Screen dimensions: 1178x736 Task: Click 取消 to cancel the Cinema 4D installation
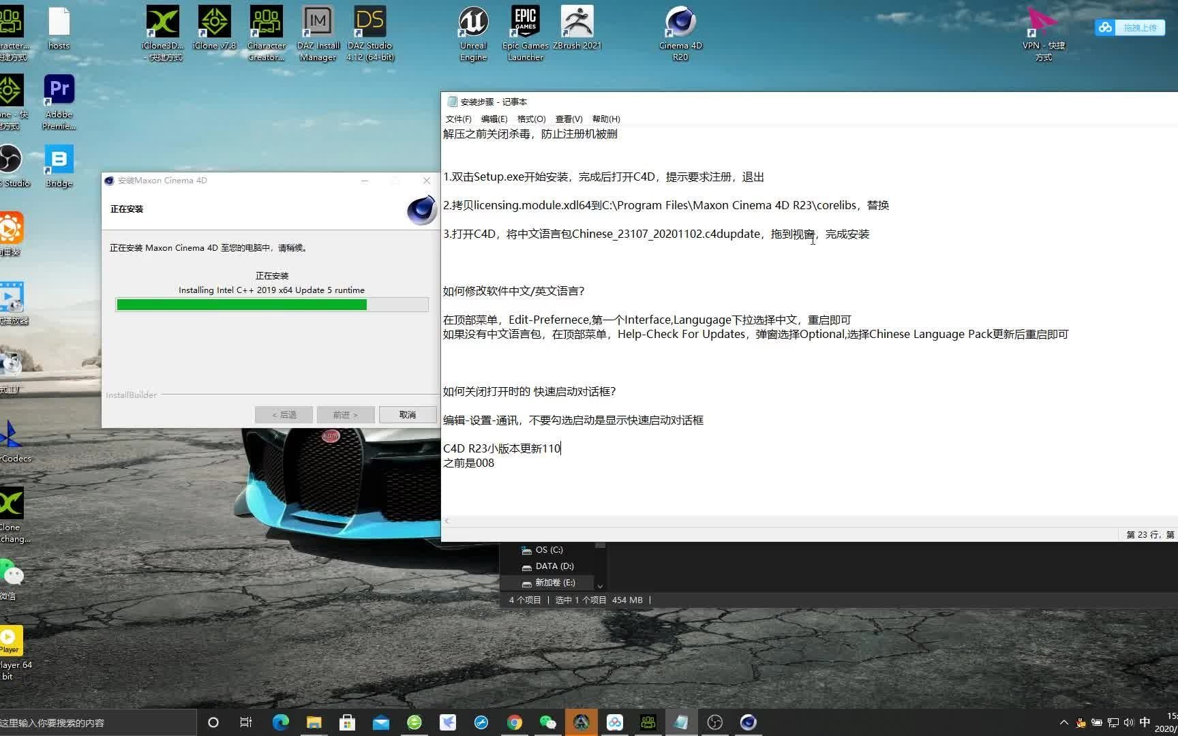click(408, 414)
